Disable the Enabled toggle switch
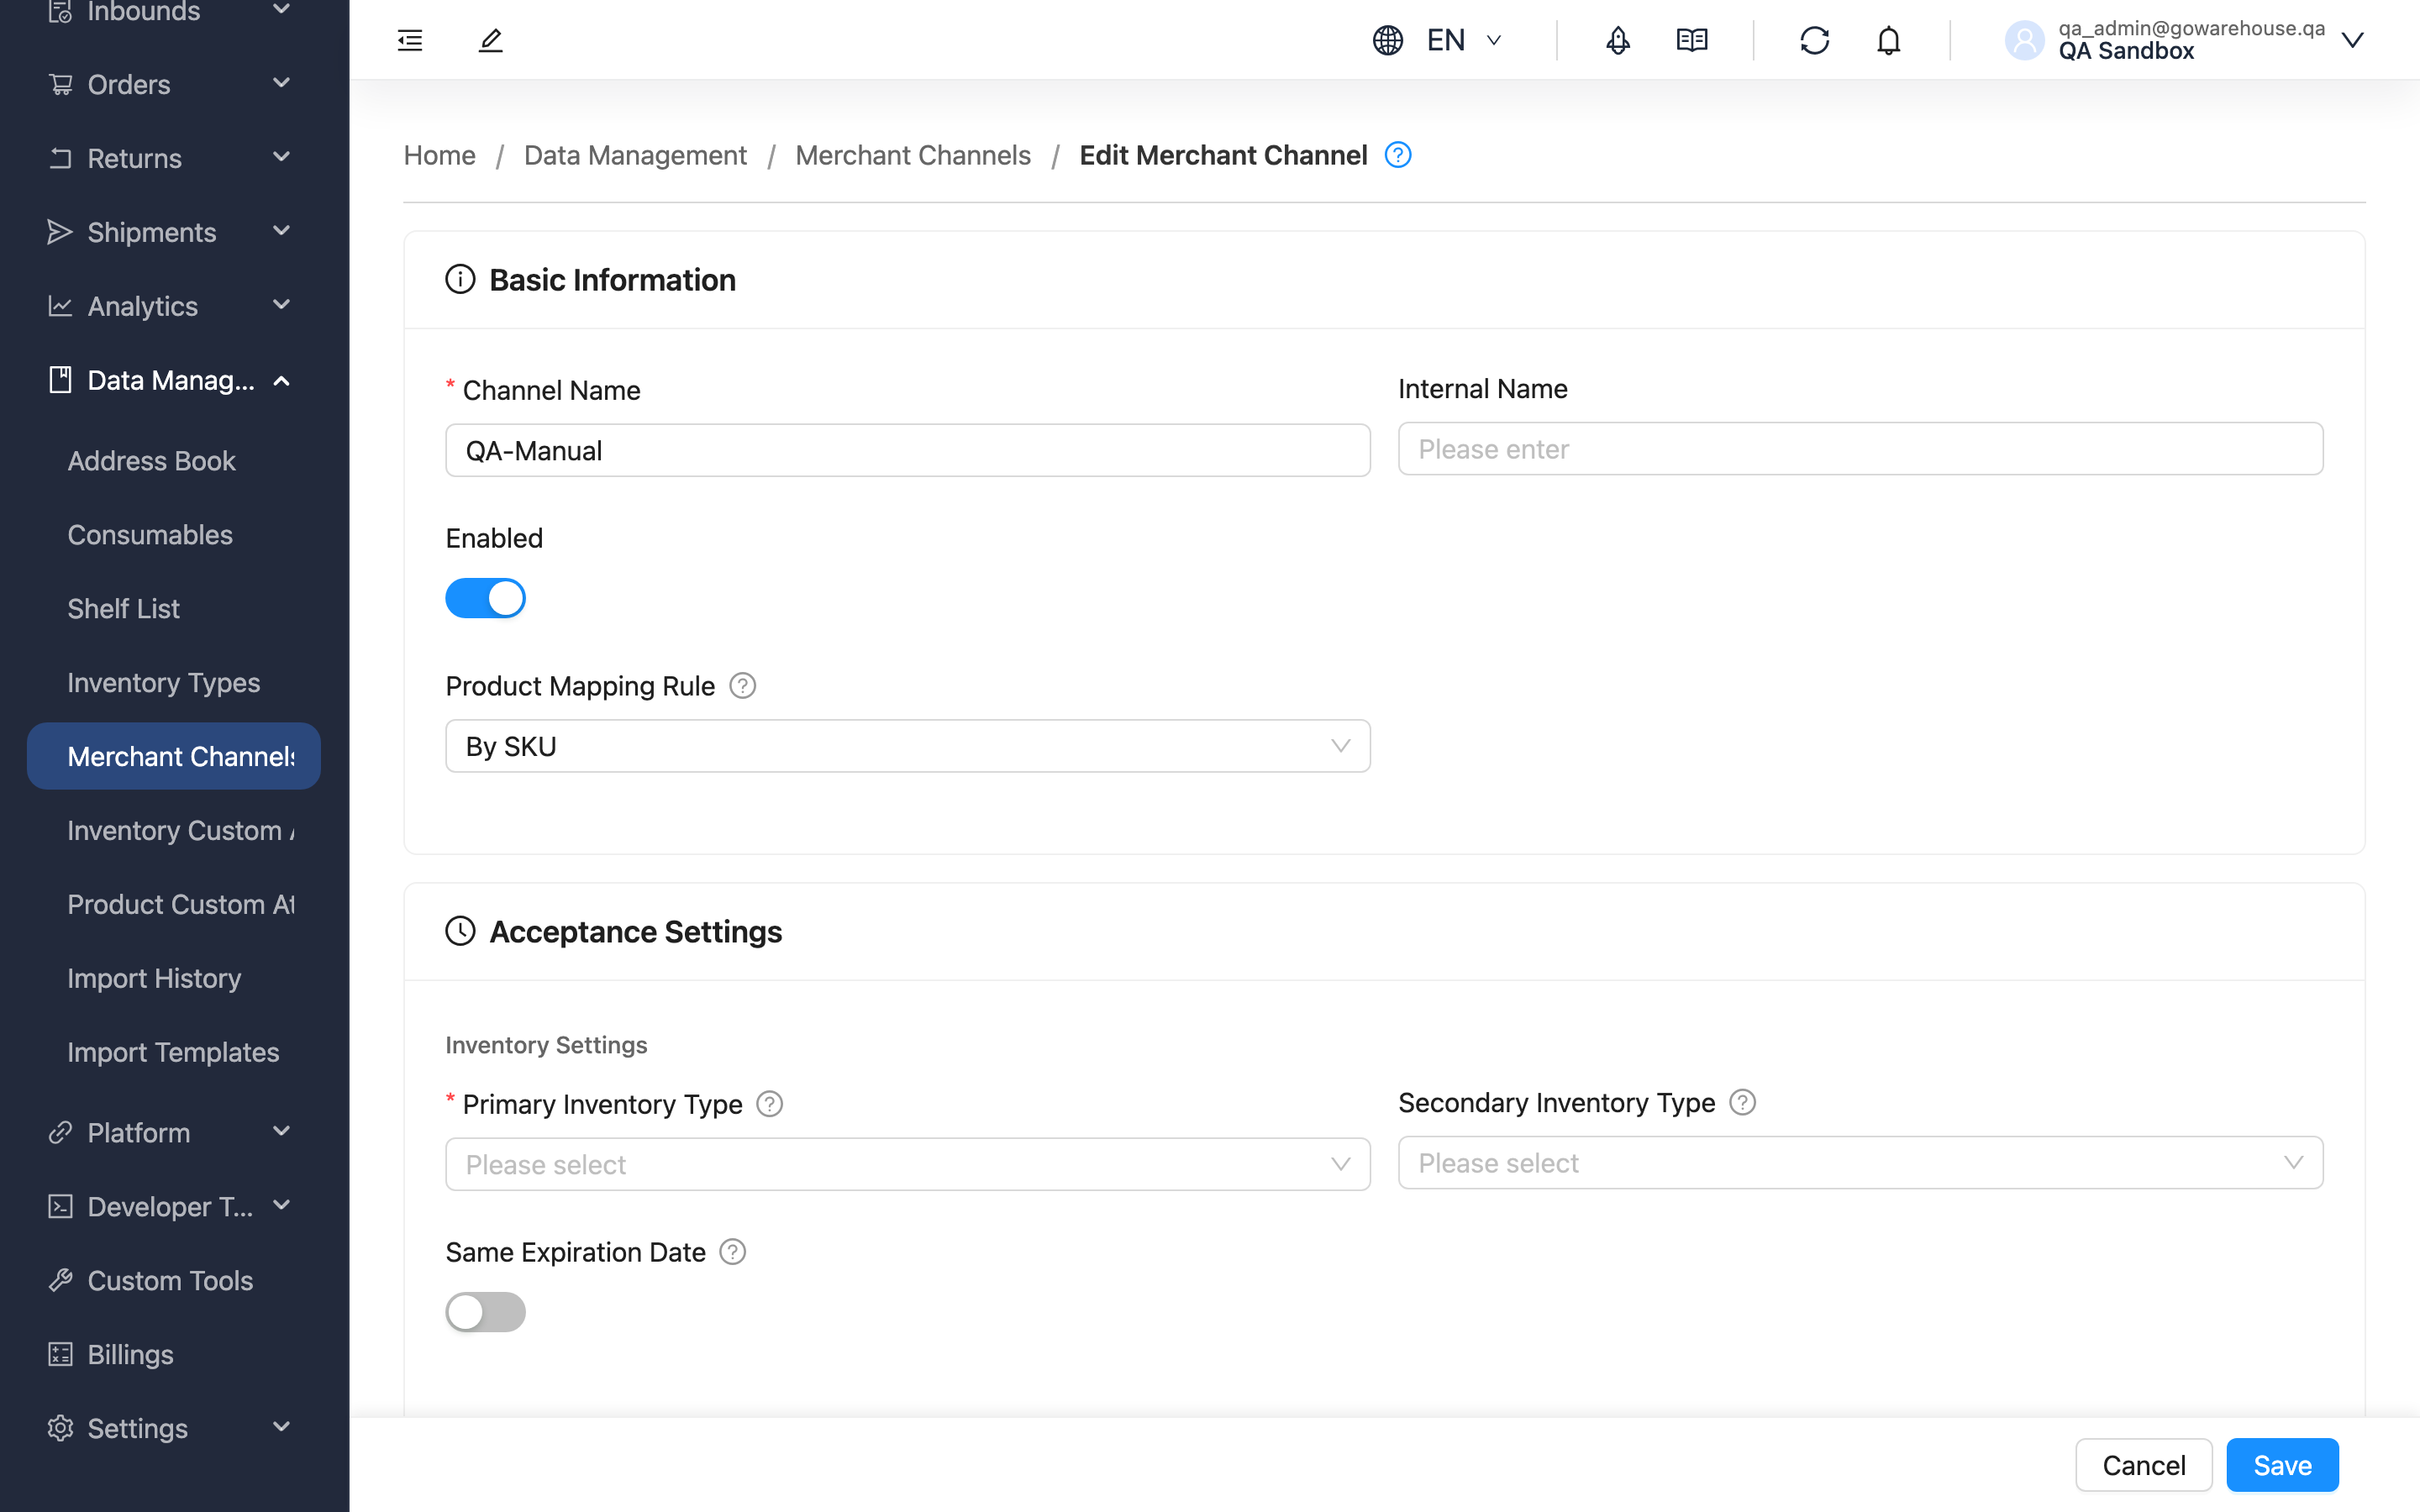The height and width of the screenshot is (1512, 2420). coord(485,598)
